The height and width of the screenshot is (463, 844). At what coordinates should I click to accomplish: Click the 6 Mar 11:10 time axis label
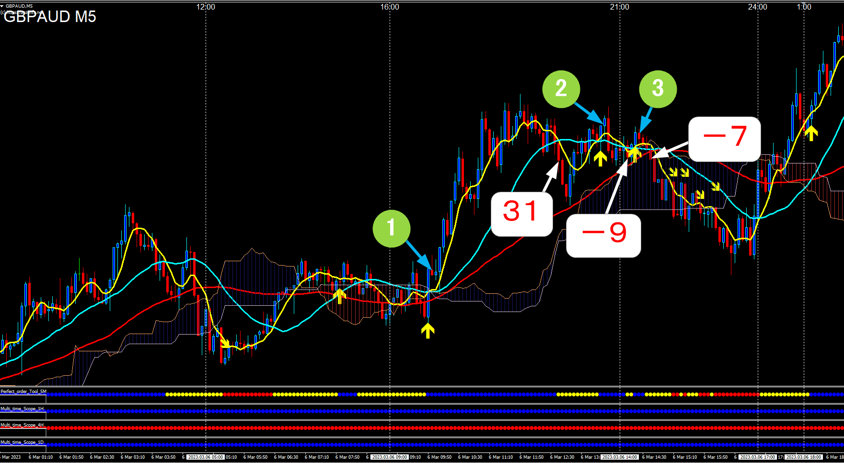click(x=501, y=457)
